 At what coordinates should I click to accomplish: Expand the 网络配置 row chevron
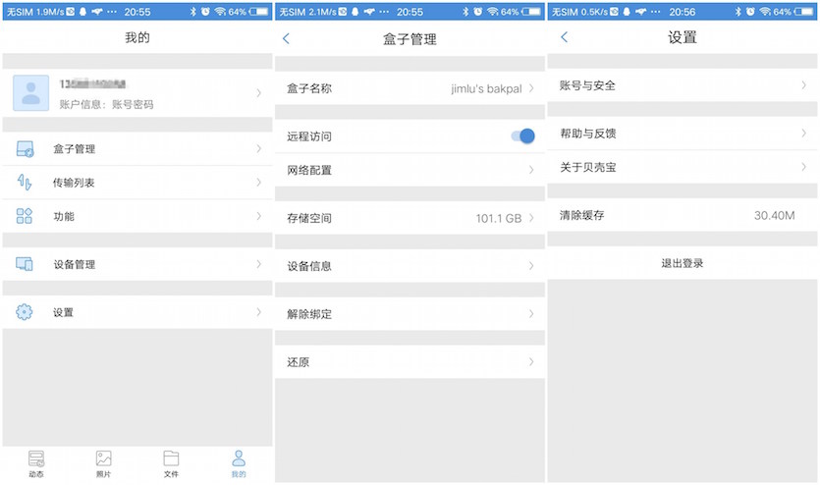coord(530,170)
